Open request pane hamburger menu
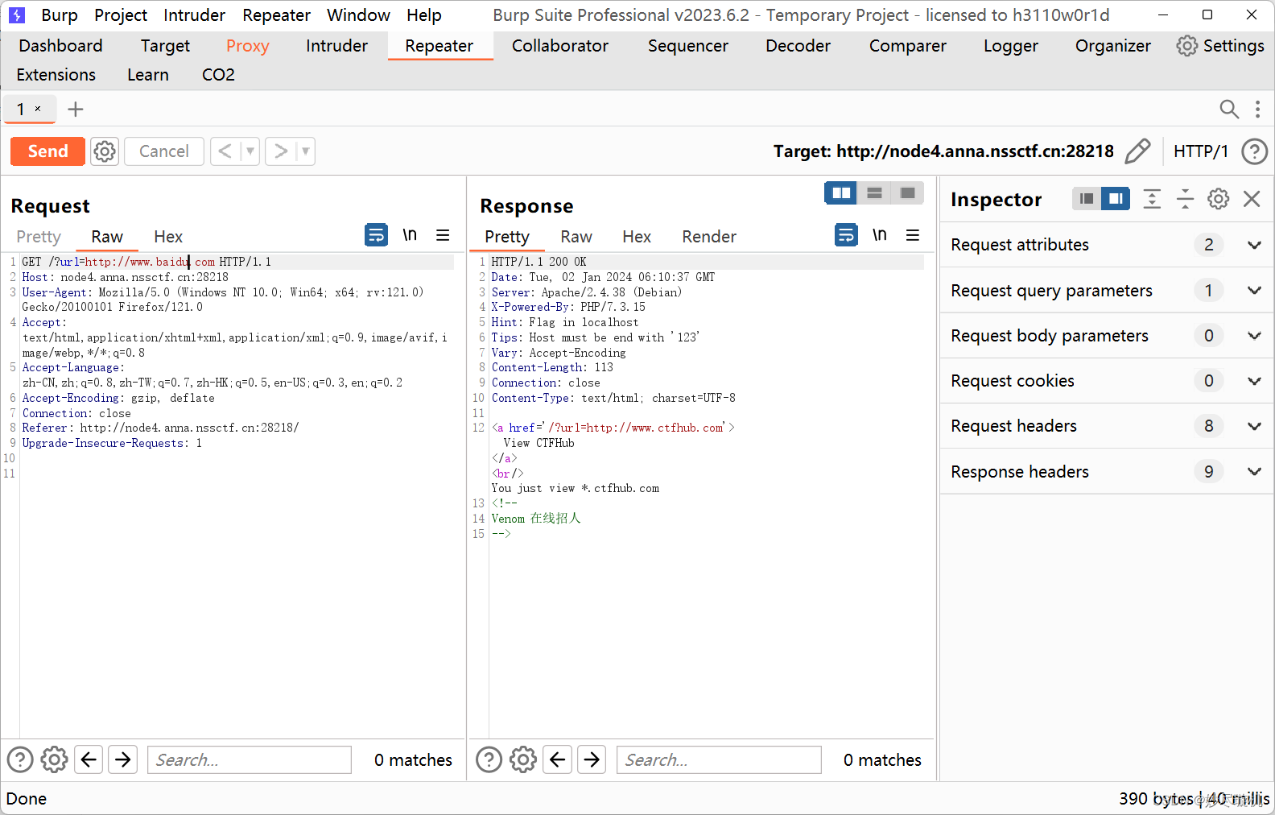Image resolution: width=1275 pixels, height=815 pixels. (443, 235)
